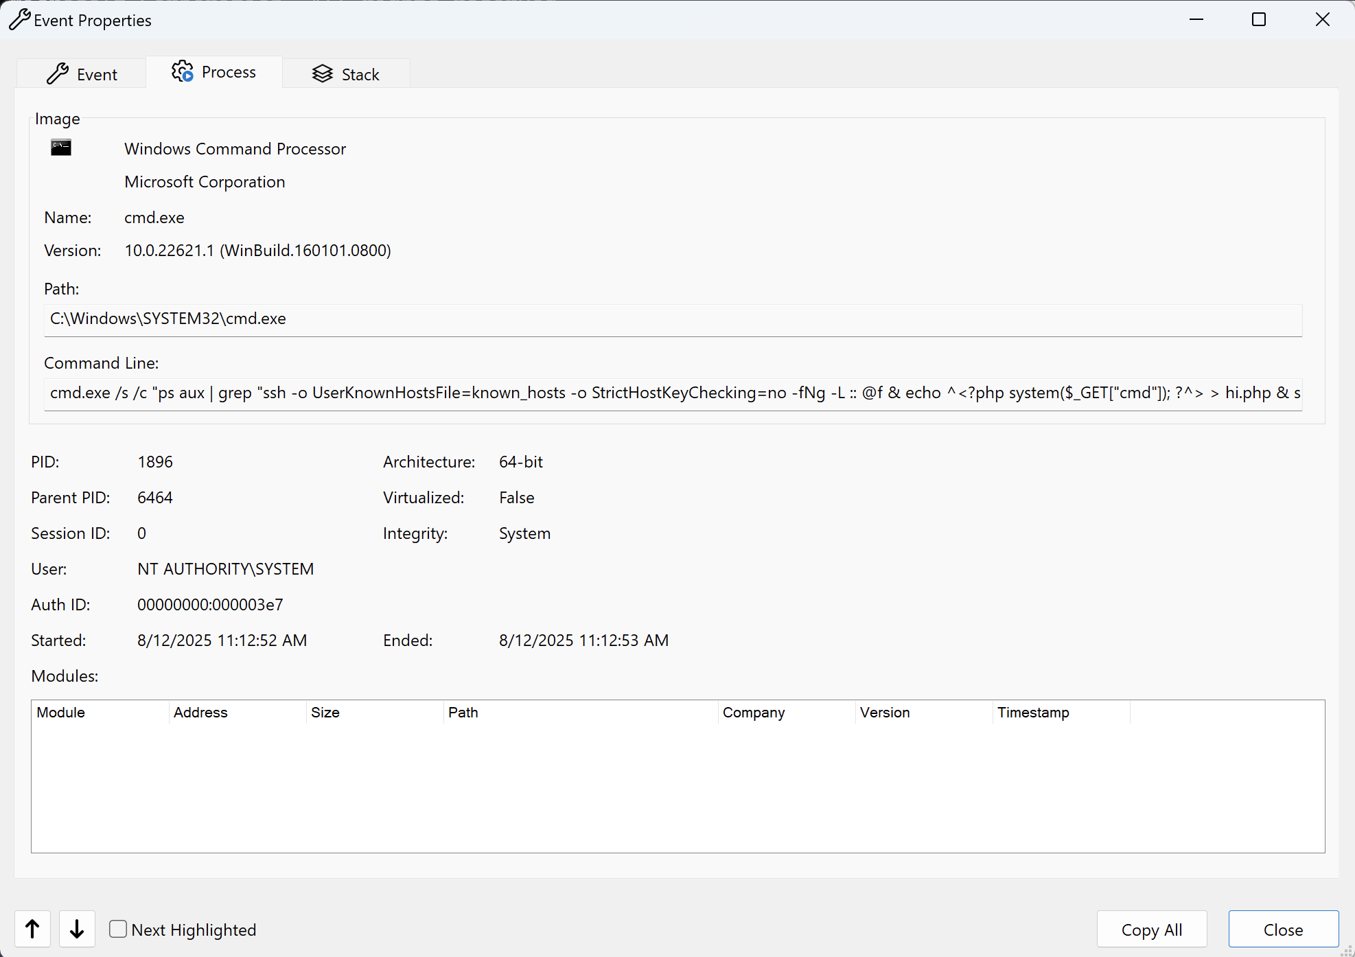Screen dimensions: 1355x957
Task: Sort modules by the Module column header
Action: point(60,713)
